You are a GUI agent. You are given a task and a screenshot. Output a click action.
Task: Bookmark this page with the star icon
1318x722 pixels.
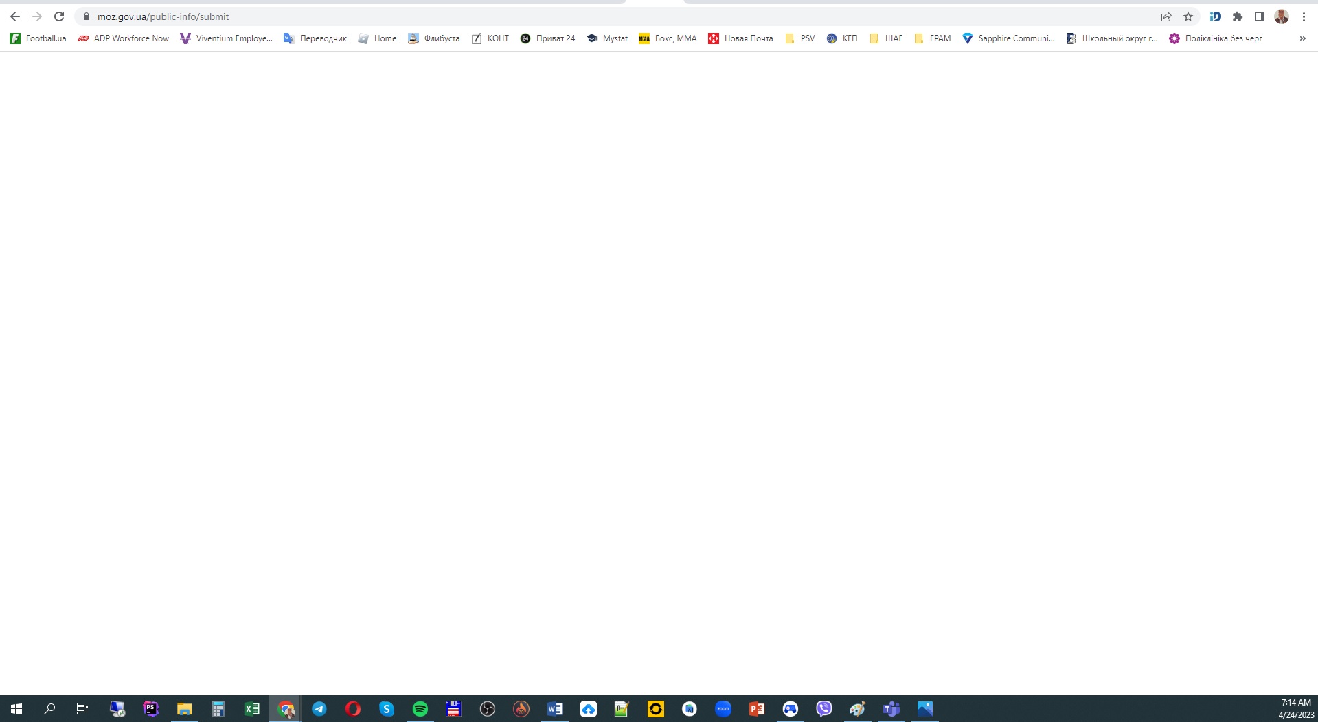[x=1188, y=16]
